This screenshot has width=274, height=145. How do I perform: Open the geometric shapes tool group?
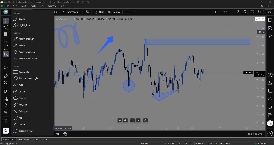pos(6,54)
